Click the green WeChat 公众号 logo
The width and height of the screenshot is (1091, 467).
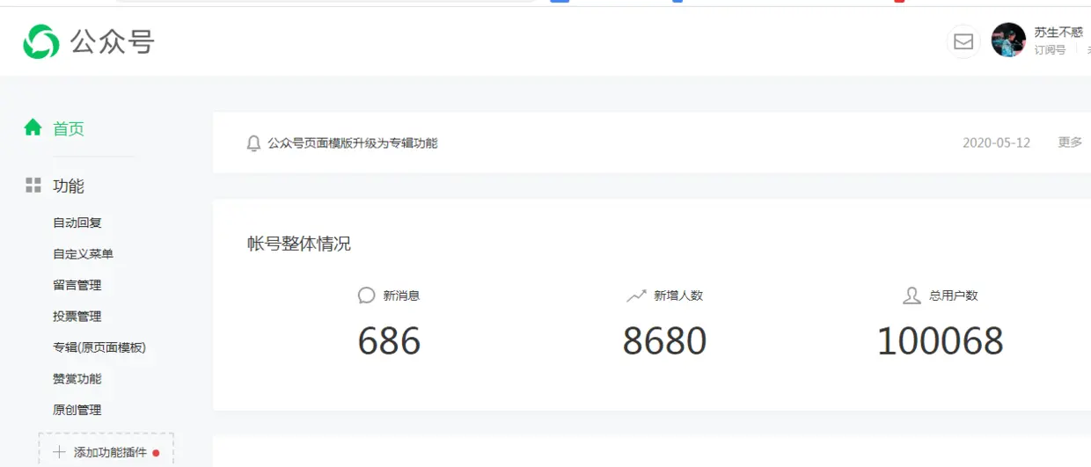tap(41, 41)
